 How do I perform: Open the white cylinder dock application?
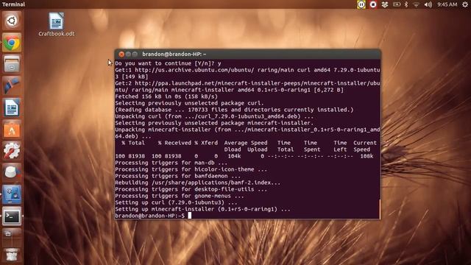click(x=12, y=172)
